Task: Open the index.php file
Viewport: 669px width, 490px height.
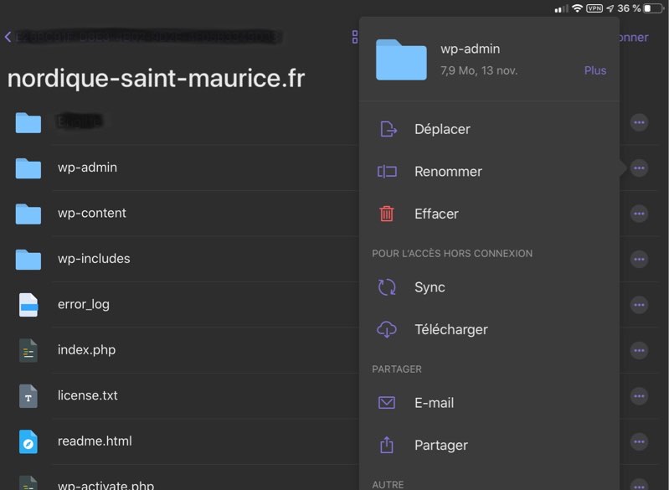Action: 86,350
